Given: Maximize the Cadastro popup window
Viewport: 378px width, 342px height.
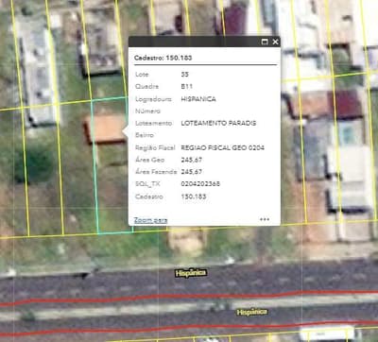Looking at the screenshot, I should click(x=265, y=42).
